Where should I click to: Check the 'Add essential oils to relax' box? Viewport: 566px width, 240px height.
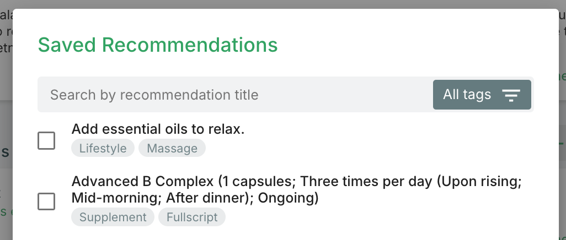pyautogui.click(x=46, y=140)
